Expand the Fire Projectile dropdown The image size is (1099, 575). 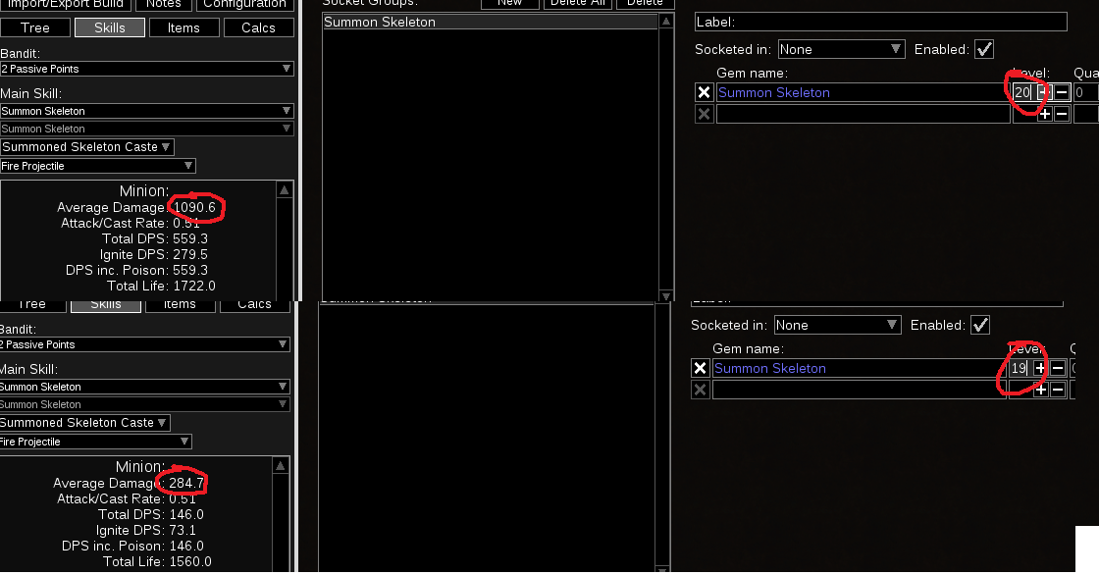[97, 166]
